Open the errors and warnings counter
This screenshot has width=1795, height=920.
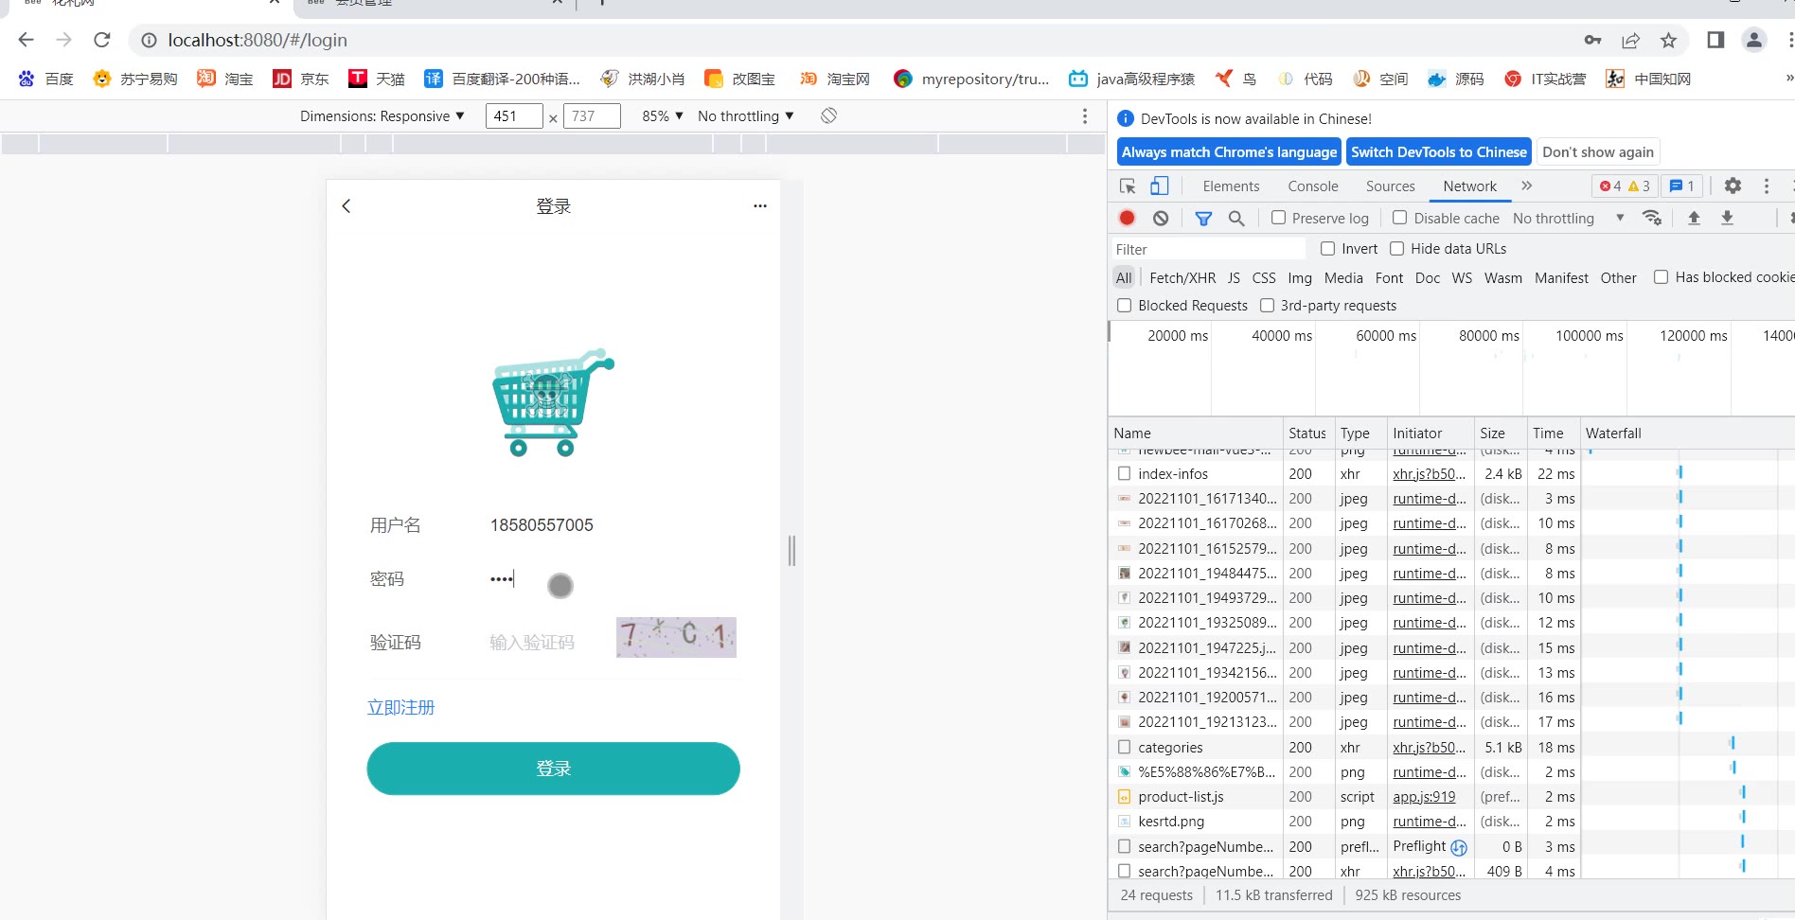[1625, 186]
